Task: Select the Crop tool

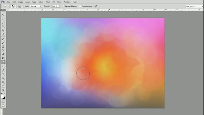Action: tap(3, 31)
